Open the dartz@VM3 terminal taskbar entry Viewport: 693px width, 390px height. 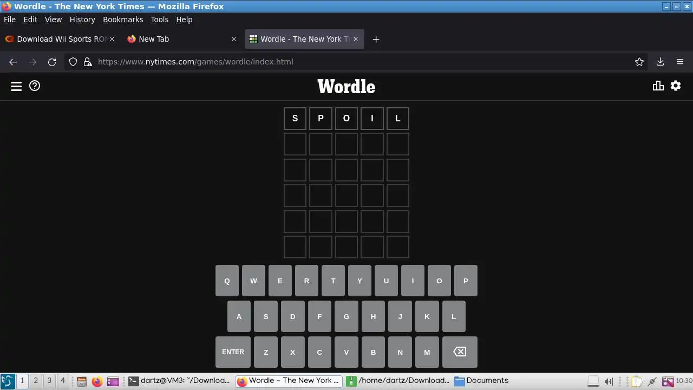pos(179,381)
